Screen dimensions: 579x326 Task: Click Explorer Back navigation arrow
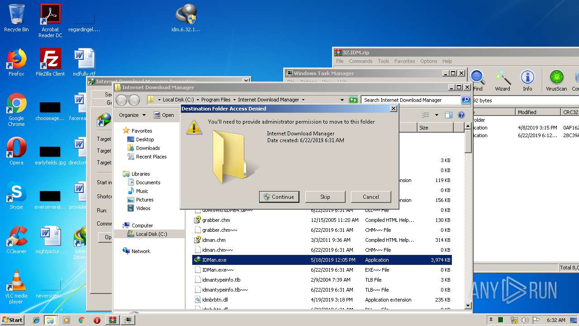click(121, 100)
